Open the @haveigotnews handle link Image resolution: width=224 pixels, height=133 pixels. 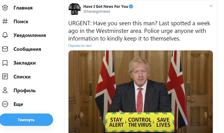pos(97,12)
